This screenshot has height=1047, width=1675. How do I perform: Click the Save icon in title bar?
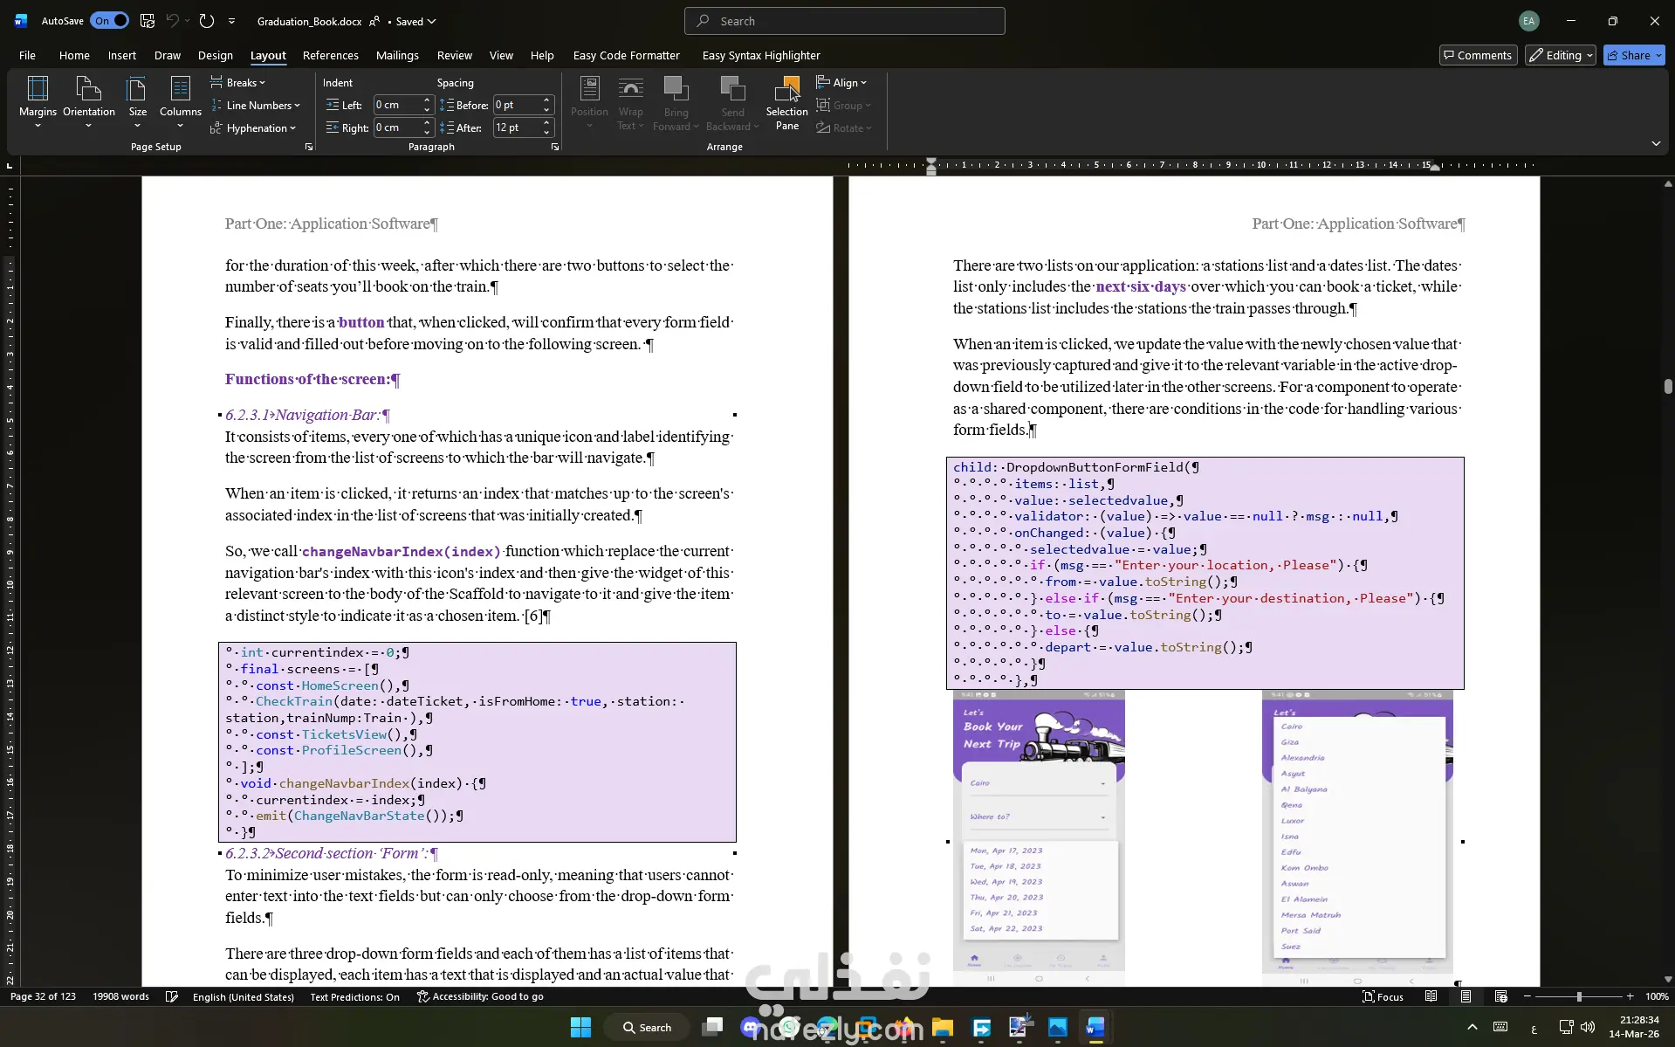click(148, 21)
